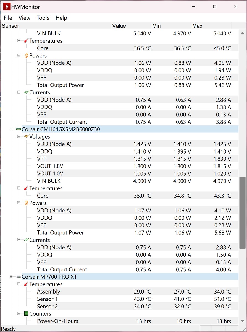
Task: Collapse the Corsair CMH64GX5M2B6000Z30 tree node
Action: click(11, 129)
